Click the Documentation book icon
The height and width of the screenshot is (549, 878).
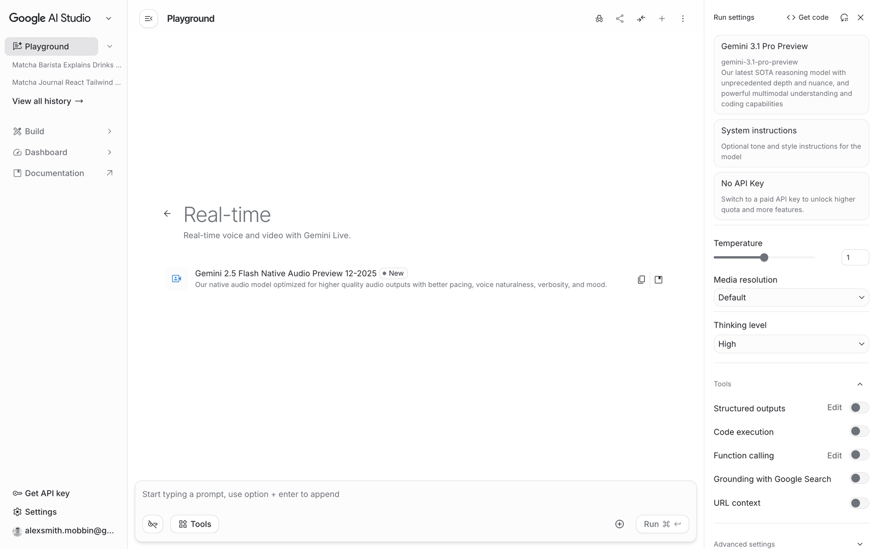17,173
